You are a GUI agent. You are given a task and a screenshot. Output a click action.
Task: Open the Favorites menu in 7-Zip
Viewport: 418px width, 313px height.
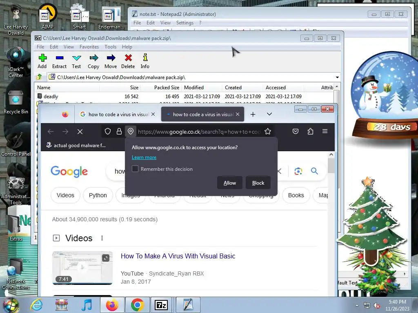coord(89,47)
